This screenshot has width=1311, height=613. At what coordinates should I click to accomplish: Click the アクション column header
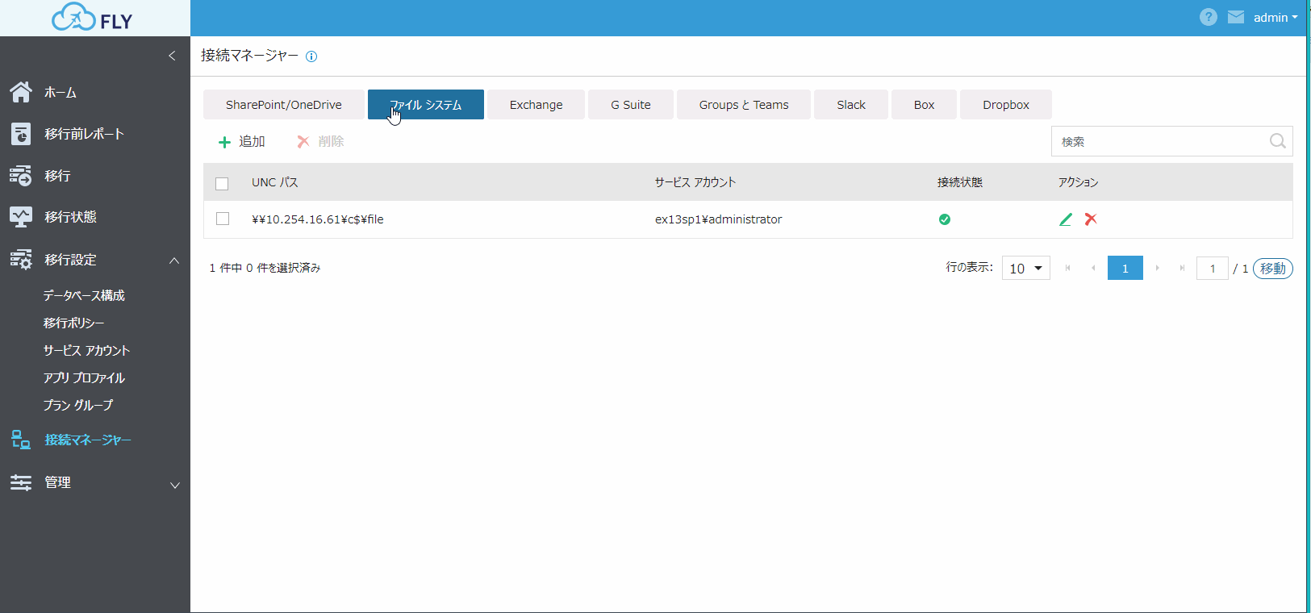click(x=1079, y=182)
